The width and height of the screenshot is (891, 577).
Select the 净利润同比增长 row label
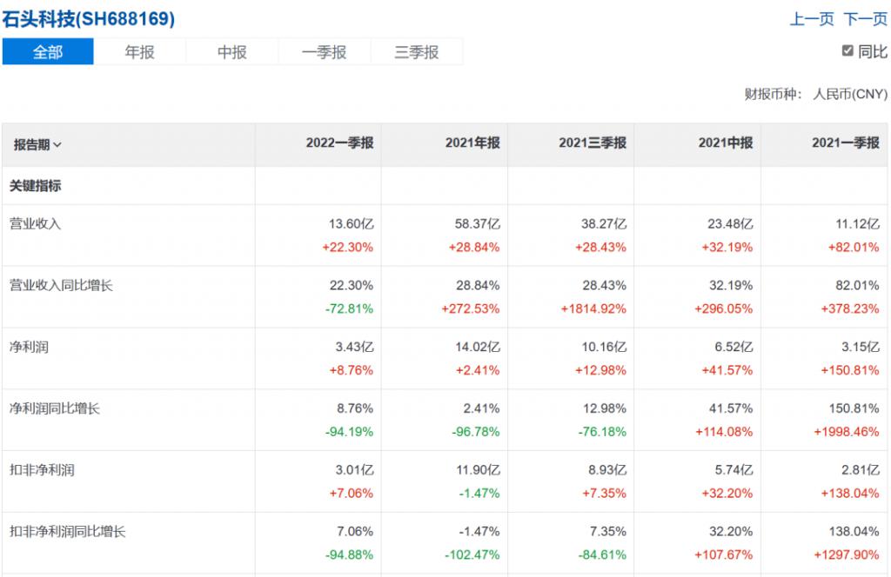55,408
